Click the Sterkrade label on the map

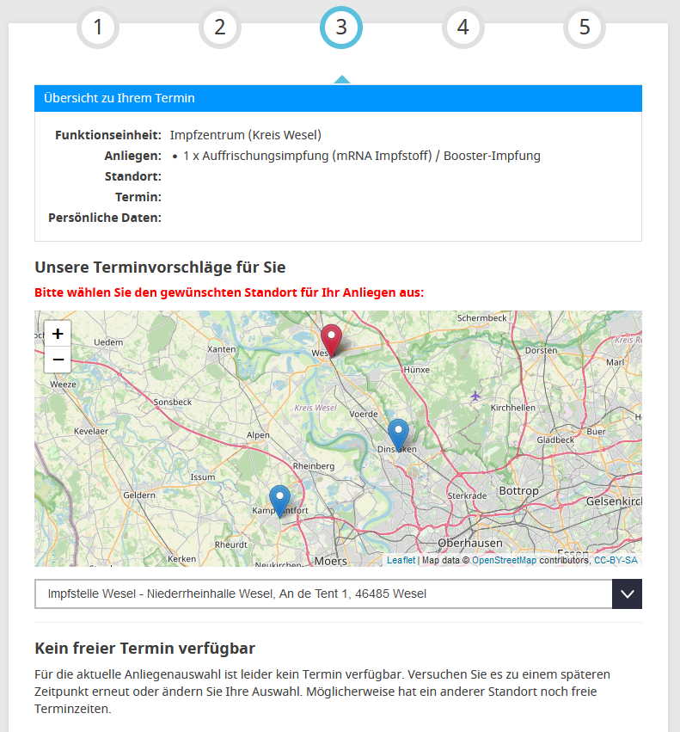tap(467, 495)
